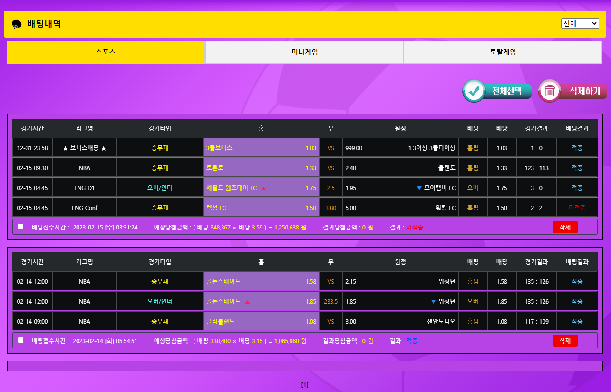Select the 스포츠 tab
The height and width of the screenshot is (392, 611).
(x=106, y=52)
